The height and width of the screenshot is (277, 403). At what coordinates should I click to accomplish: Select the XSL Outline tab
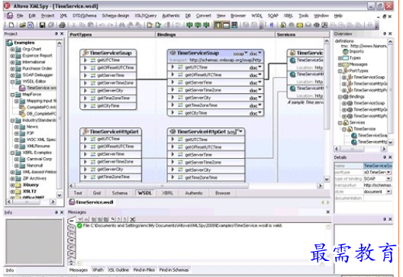pos(118,270)
